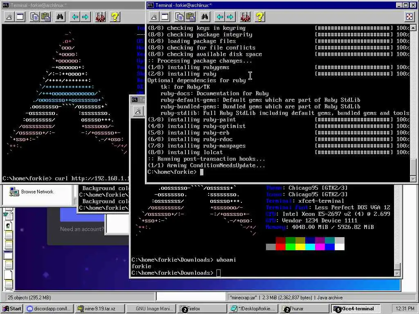Open preferences icon in front terminal toolbar
This screenshot has width=419, height=314.
pos(245,17)
